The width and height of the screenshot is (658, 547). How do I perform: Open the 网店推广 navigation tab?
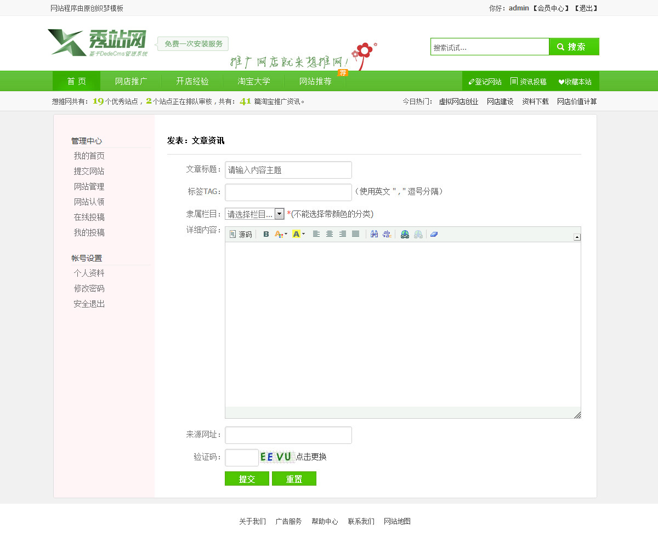coord(131,81)
